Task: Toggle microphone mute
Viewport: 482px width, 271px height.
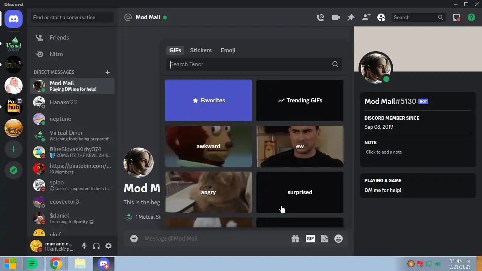Action: coord(84,246)
